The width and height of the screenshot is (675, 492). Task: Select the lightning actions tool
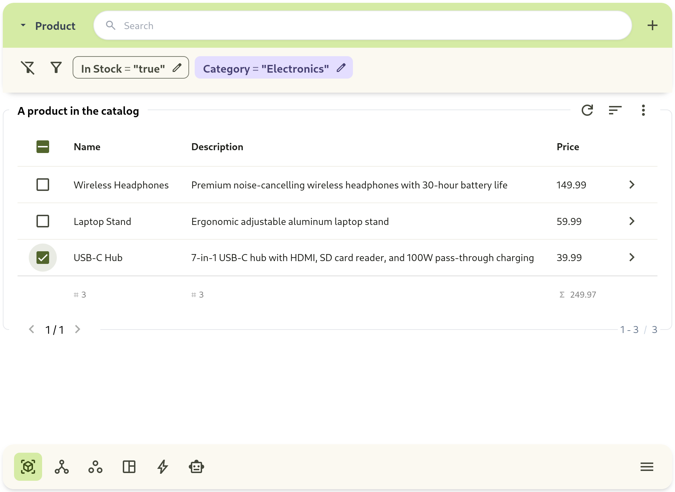(162, 467)
